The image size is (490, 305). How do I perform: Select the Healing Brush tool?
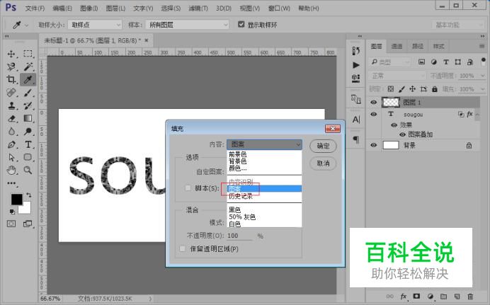tap(11, 93)
